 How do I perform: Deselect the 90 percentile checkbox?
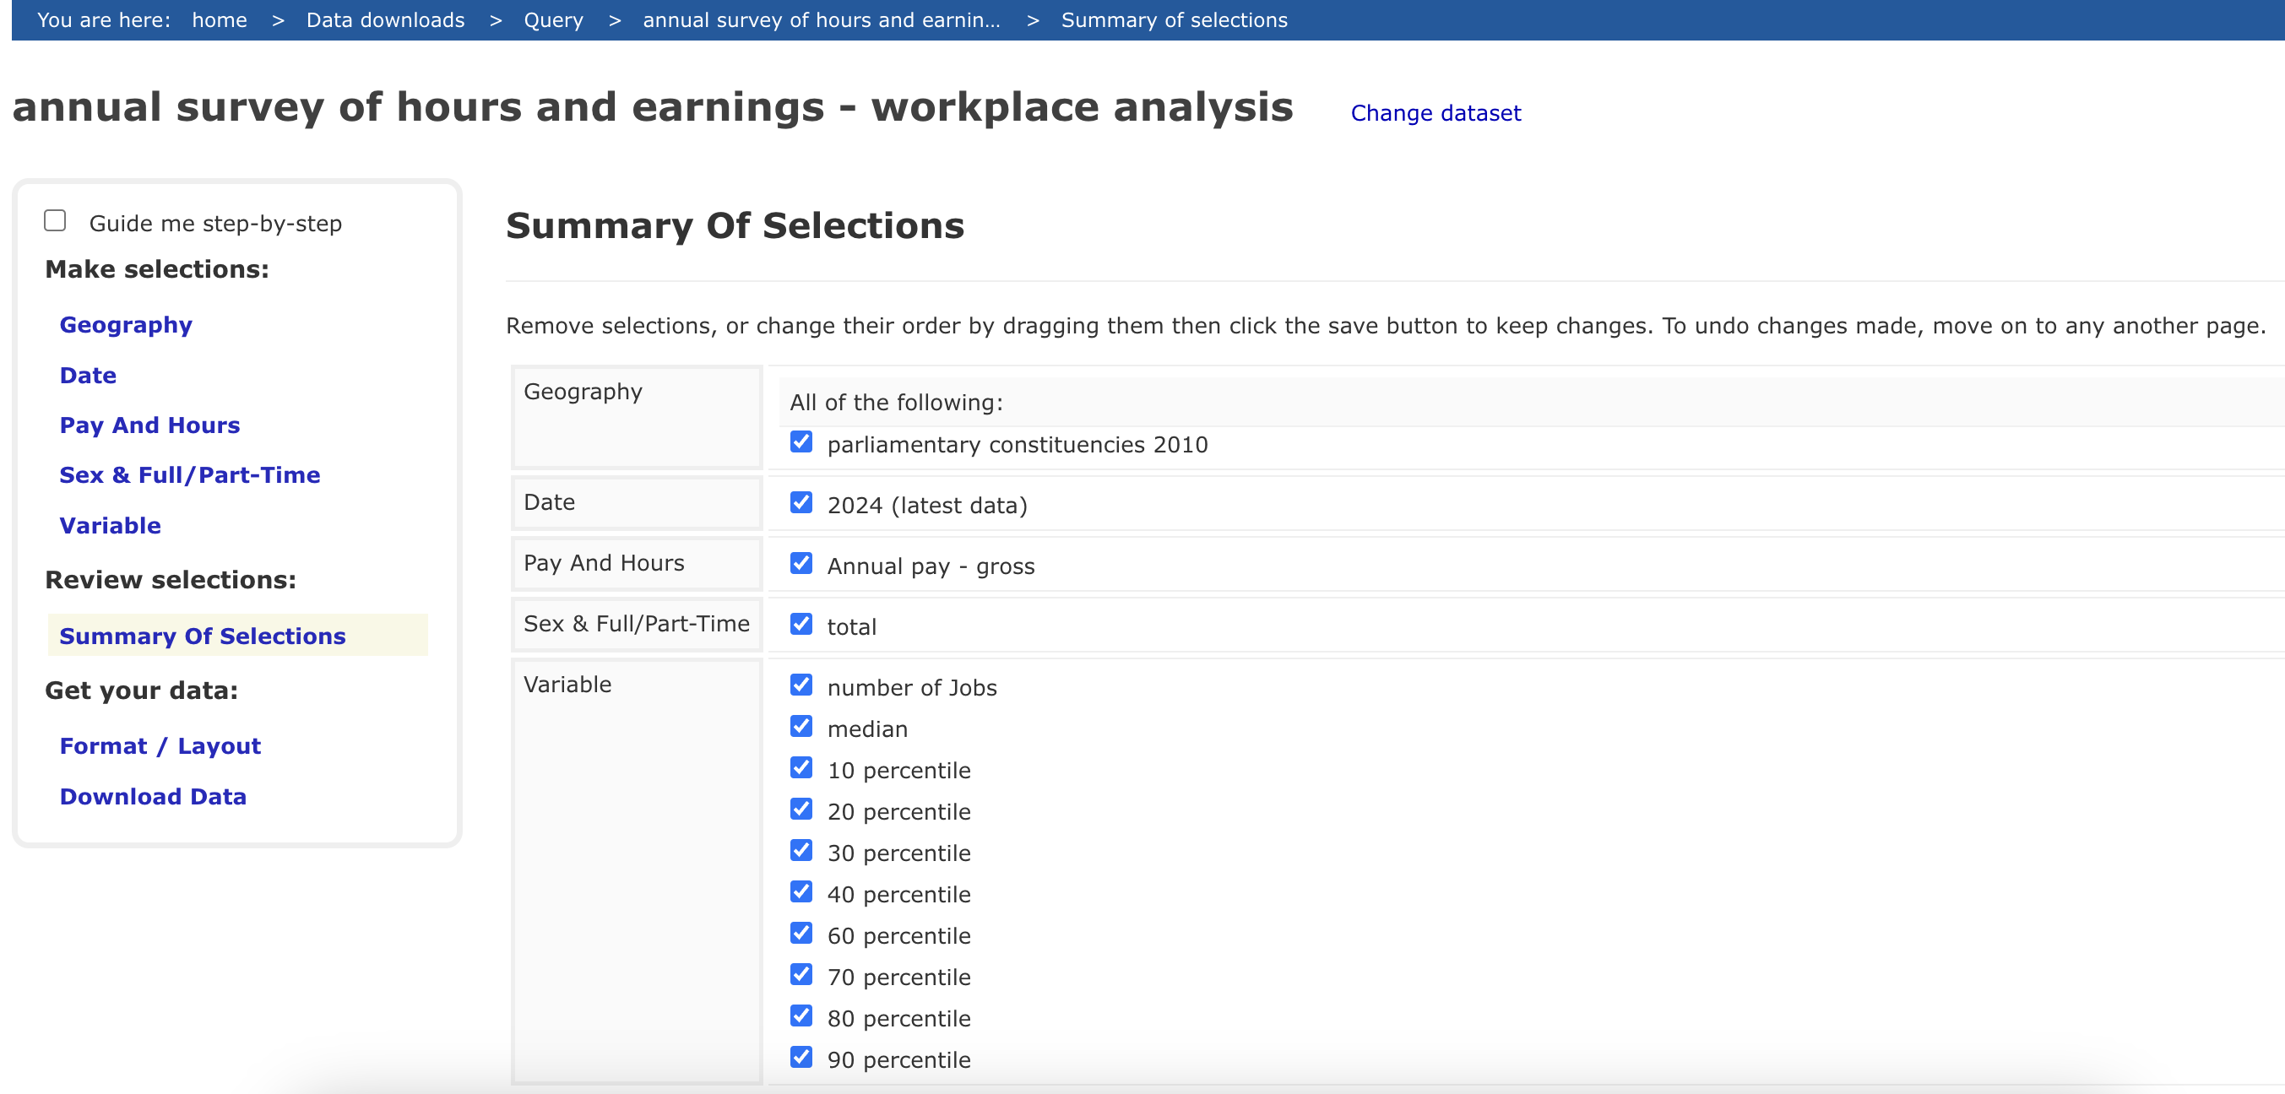[801, 1057]
